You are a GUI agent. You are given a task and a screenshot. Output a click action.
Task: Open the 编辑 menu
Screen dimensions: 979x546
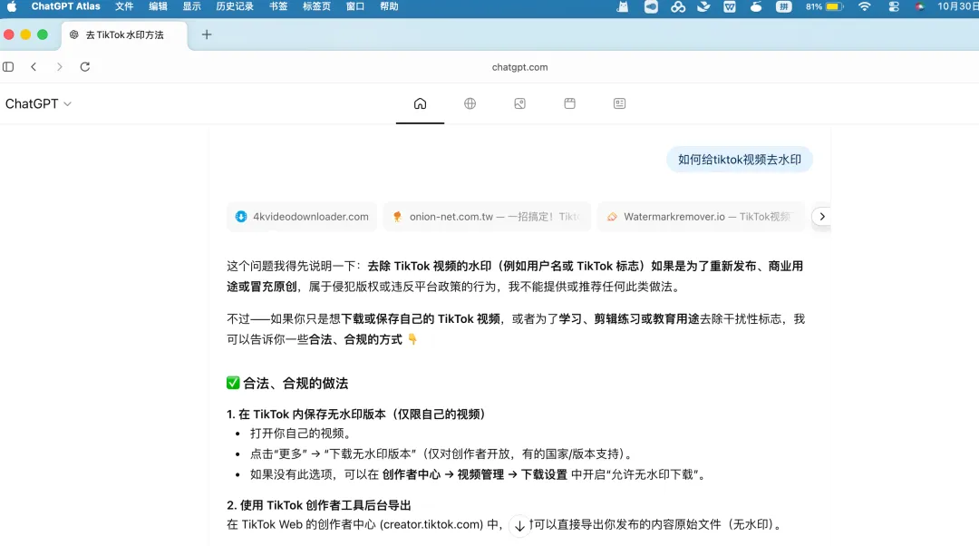[158, 6]
